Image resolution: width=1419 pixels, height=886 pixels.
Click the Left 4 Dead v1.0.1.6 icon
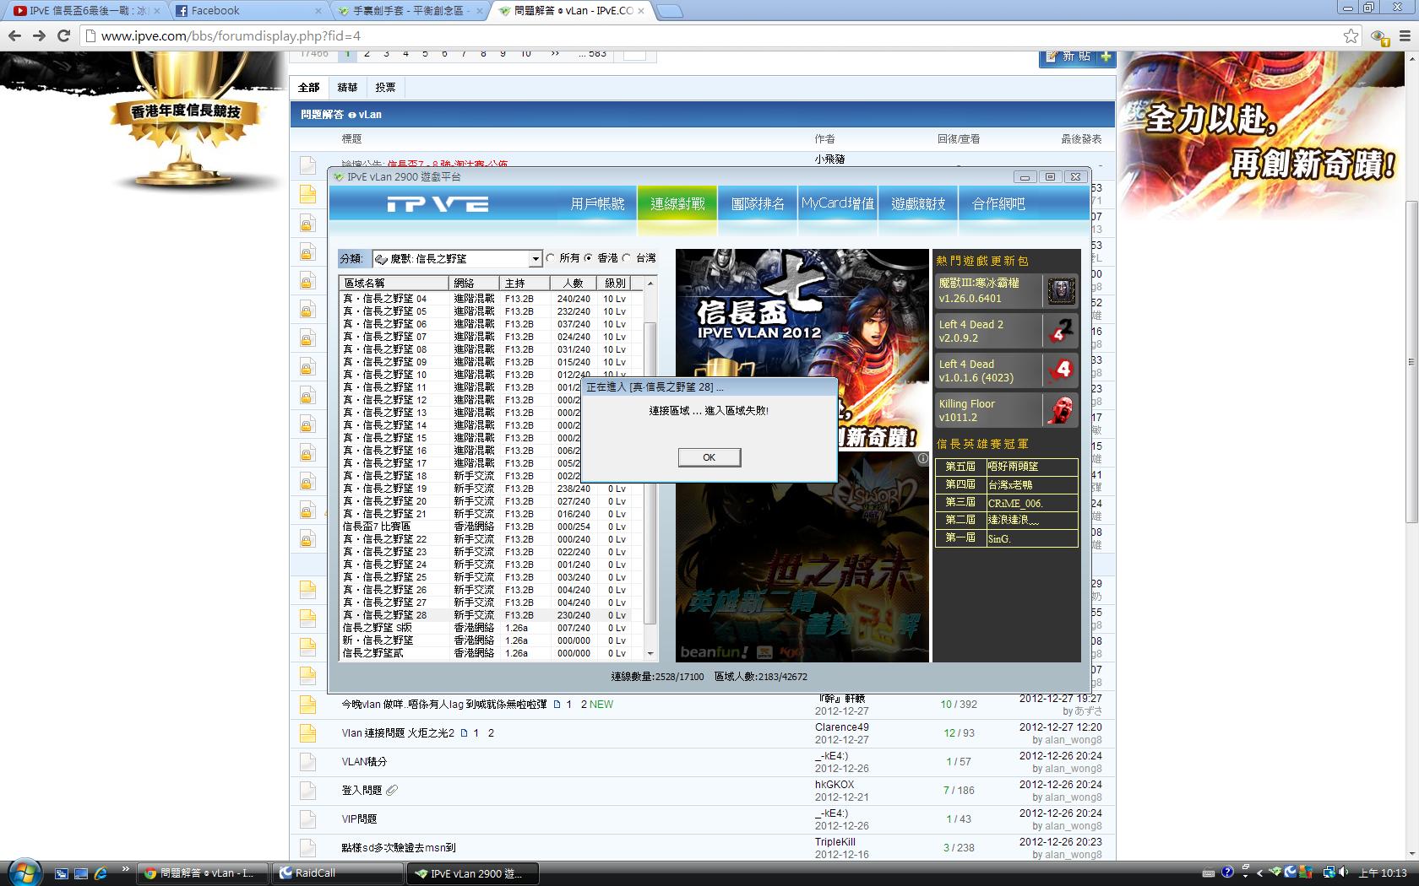pyautogui.click(x=1061, y=370)
